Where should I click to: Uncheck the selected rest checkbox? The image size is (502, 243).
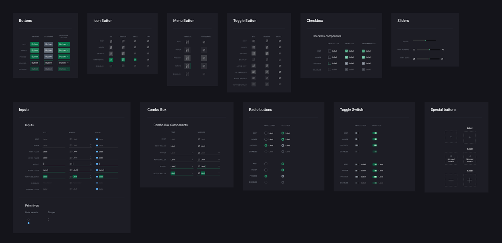[x=346, y=51]
